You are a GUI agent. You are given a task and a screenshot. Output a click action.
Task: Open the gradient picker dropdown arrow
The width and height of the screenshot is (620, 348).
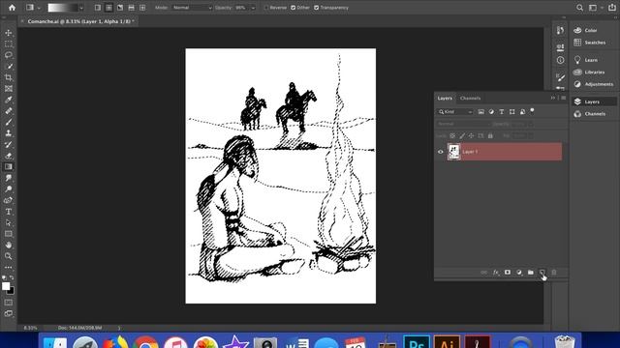[x=81, y=8]
